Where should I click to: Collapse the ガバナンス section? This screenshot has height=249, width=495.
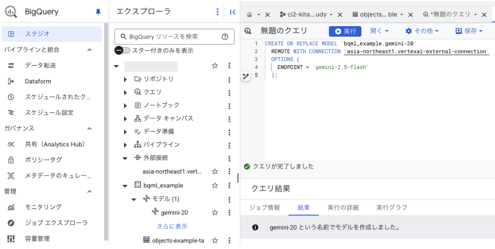tap(90, 128)
